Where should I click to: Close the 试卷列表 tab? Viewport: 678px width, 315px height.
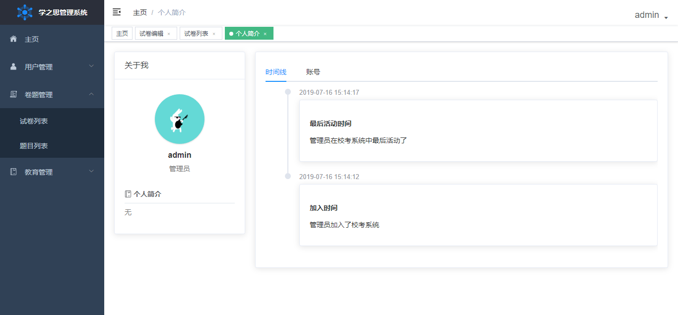[214, 34]
